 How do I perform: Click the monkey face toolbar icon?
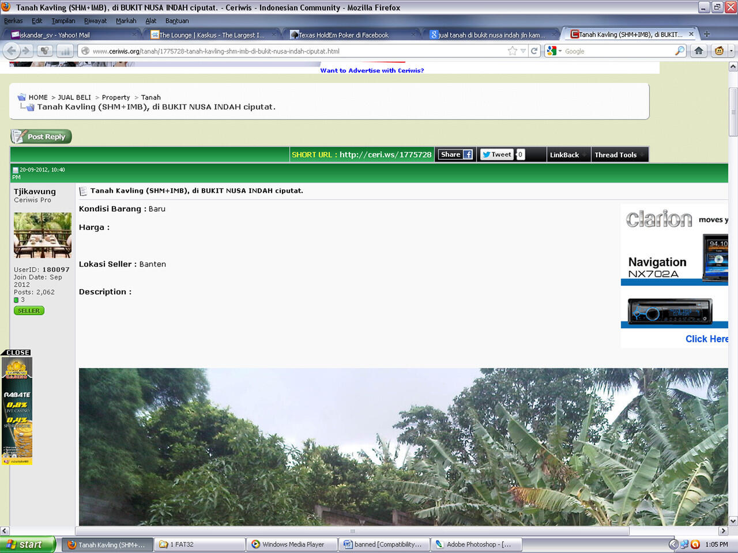coord(719,51)
